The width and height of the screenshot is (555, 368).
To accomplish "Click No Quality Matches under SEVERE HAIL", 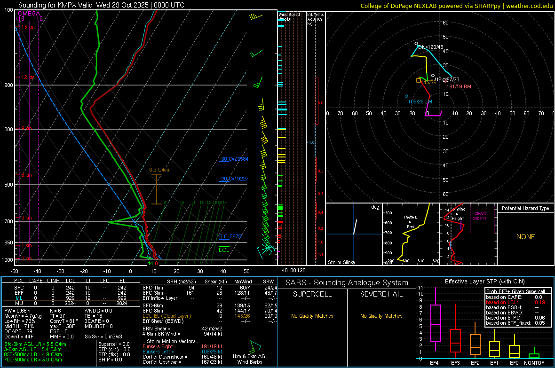I will [x=381, y=316].
